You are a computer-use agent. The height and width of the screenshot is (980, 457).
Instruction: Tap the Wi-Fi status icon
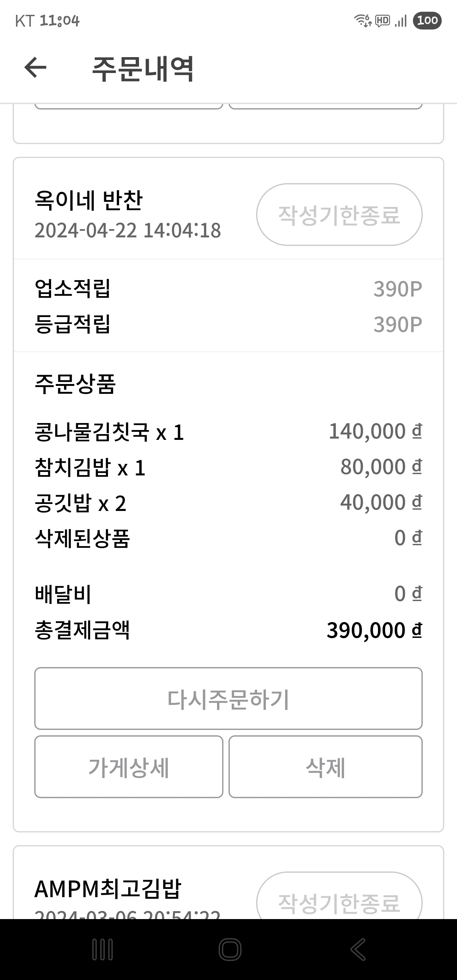[363, 21]
